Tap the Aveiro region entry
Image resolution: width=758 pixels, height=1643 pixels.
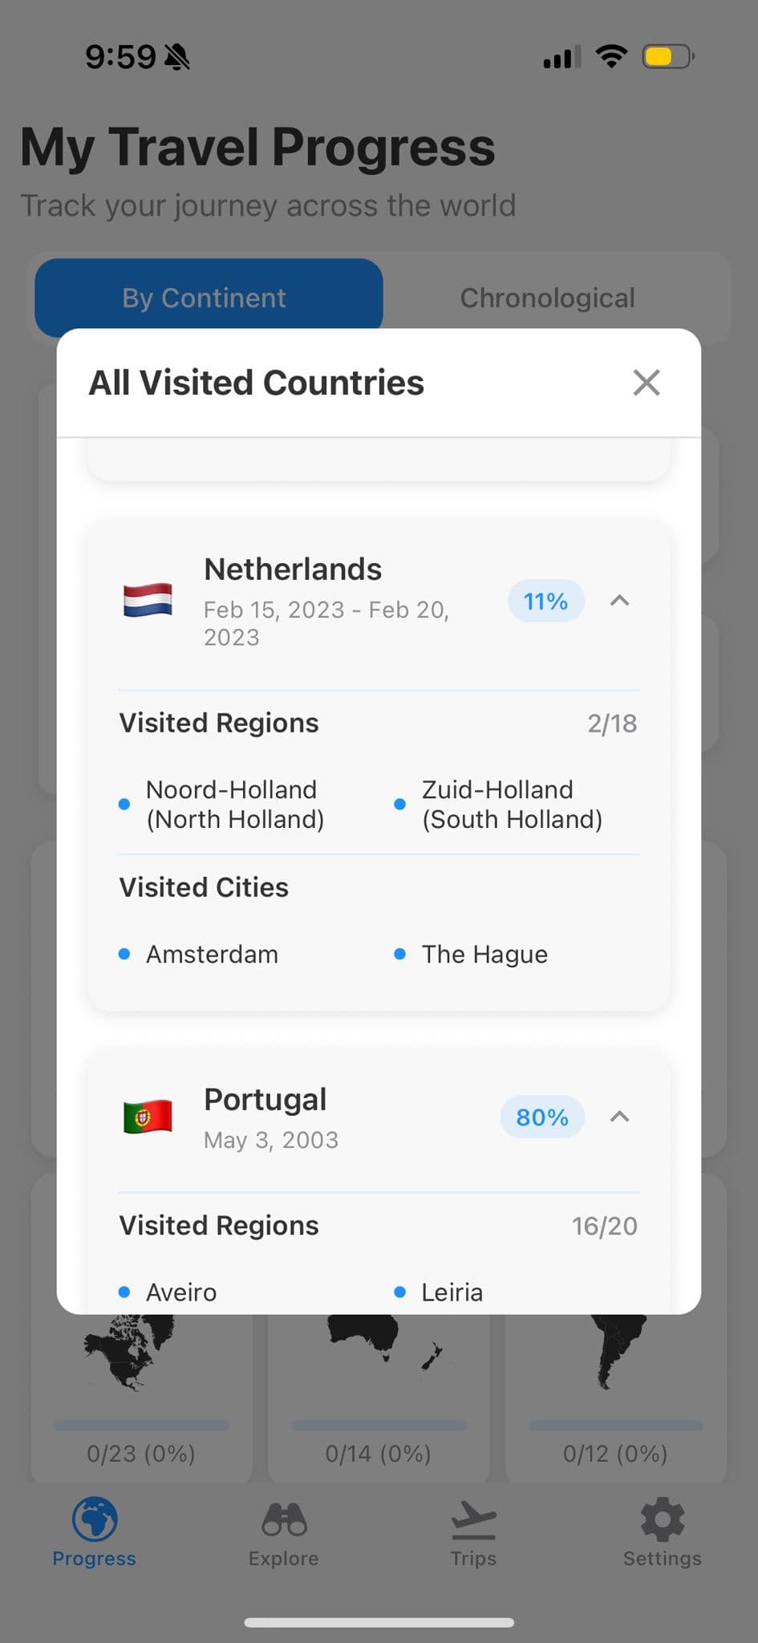coord(181,1292)
